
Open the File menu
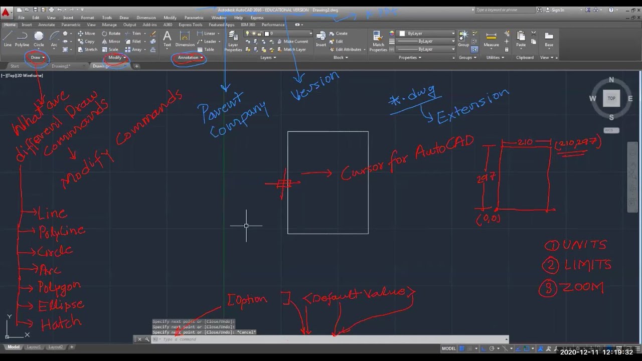[x=22, y=18]
